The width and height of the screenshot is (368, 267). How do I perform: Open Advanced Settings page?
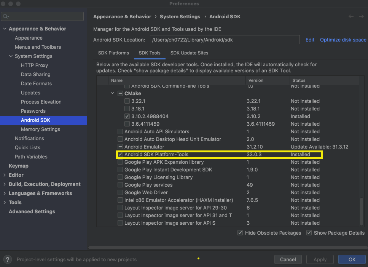coord(32,211)
